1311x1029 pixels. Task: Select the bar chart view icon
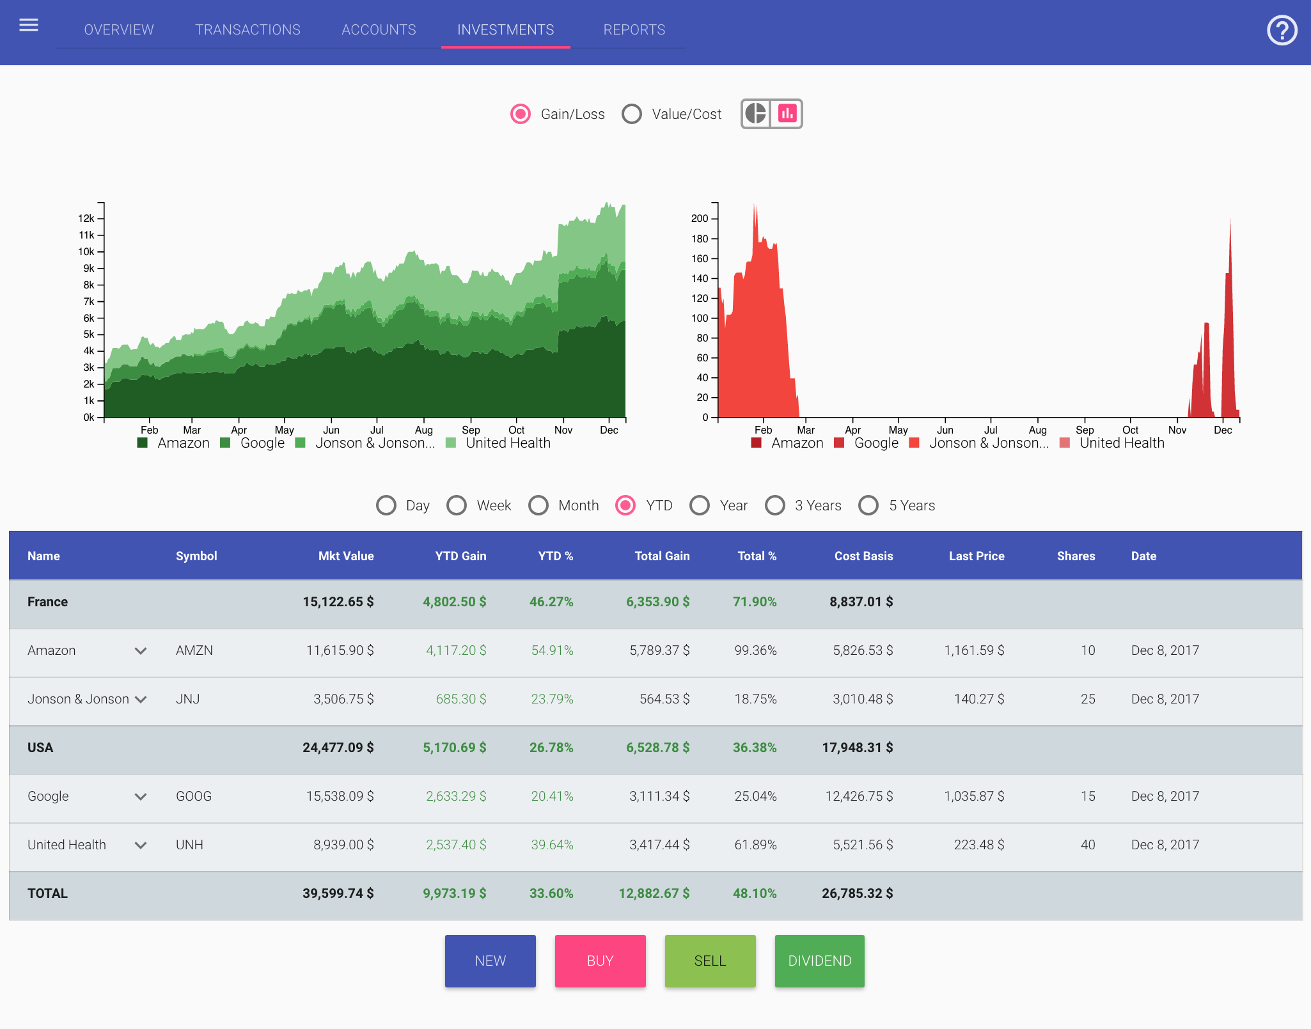[788, 113]
